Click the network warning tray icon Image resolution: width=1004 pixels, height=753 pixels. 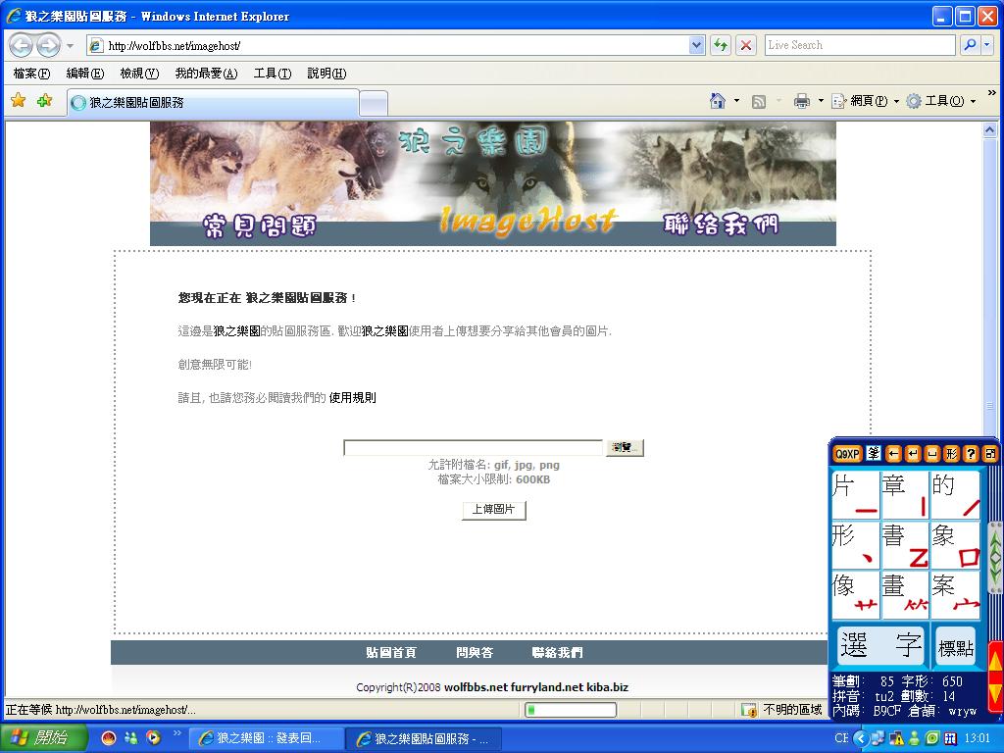[x=896, y=738]
